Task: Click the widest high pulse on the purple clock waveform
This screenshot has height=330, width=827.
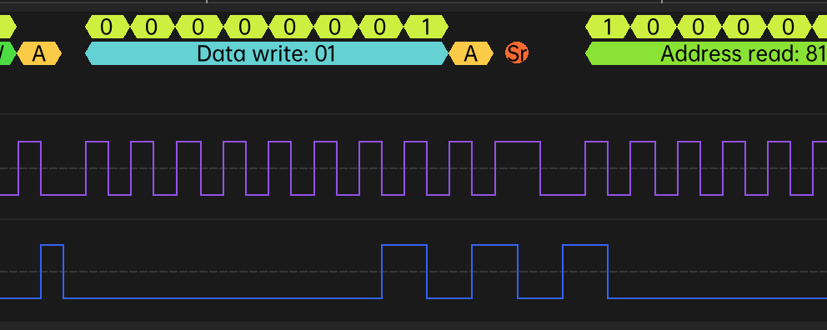Action: point(518,168)
